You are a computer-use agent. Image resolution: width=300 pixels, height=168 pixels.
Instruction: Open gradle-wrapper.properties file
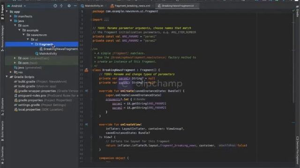pyautogui.click(x=46, y=91)
